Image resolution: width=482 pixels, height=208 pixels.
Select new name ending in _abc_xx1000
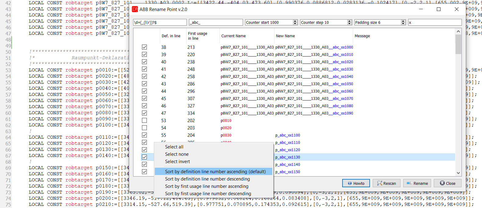click(x=314, y=47)
